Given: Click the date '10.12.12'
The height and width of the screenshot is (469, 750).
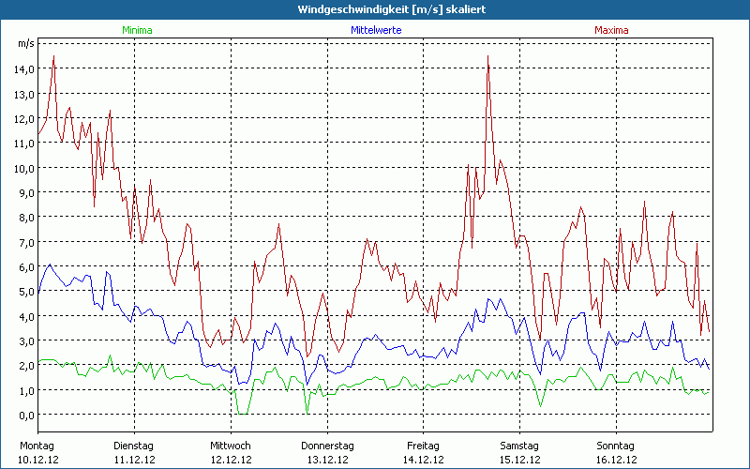Looking at the screenshot, I should pos(38,460).
